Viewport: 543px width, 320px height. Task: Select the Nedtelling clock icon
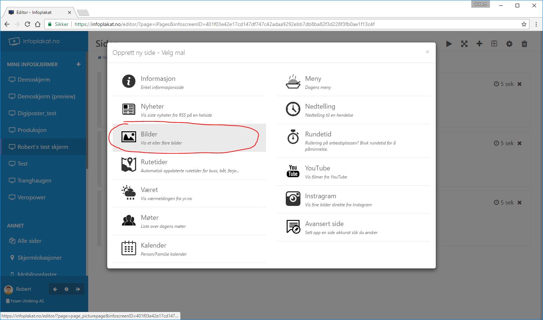[x=293, y=109]
